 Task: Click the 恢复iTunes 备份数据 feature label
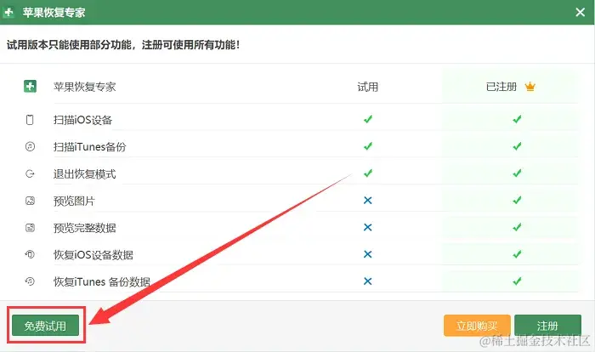click(x=102, y=281)
